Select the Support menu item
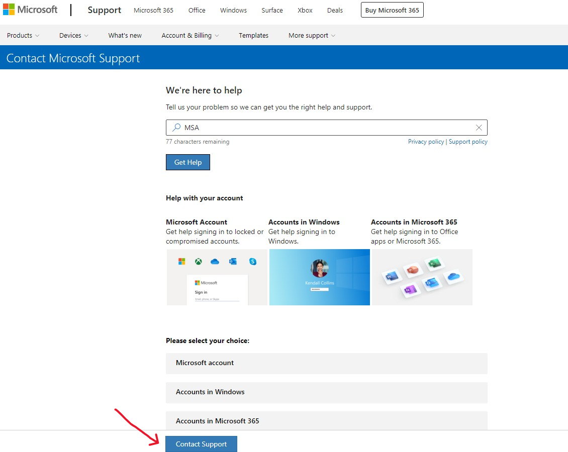 104,10
